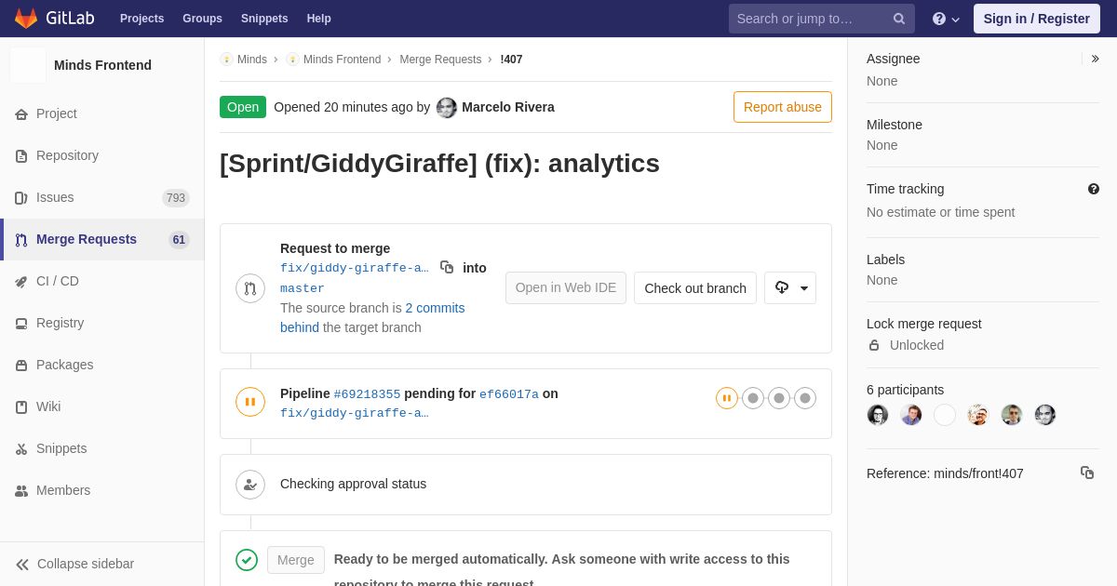Viewport: 1117px width, 586px height.
Task: Copy reference minds/front!407
Action: click(1087, 473)
